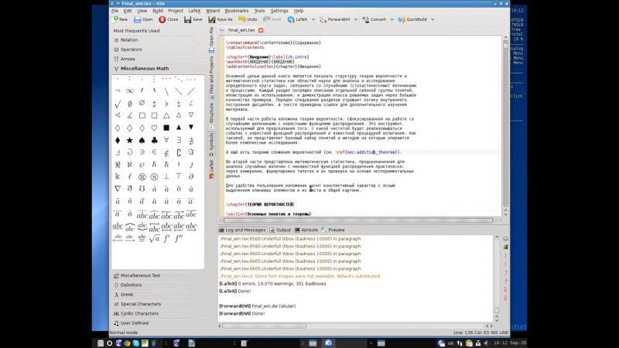Insert the infinity symbol from the palette
The height and width of the screenshot is (348, 619).
(129, 90)
